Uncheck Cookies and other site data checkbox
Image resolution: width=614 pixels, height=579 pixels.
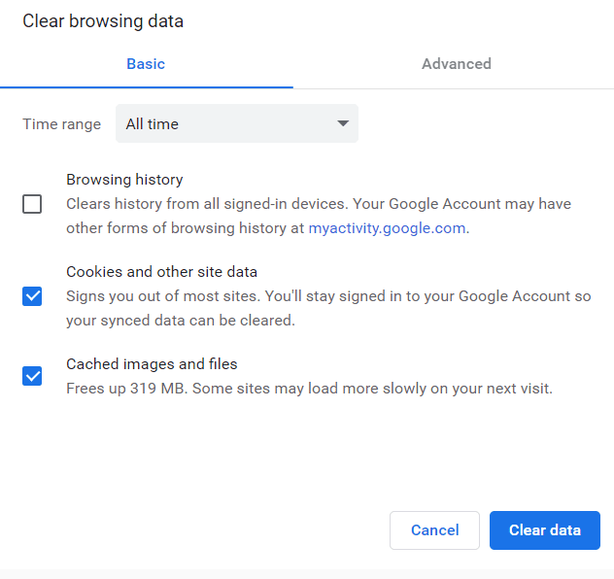pos(32,296)
